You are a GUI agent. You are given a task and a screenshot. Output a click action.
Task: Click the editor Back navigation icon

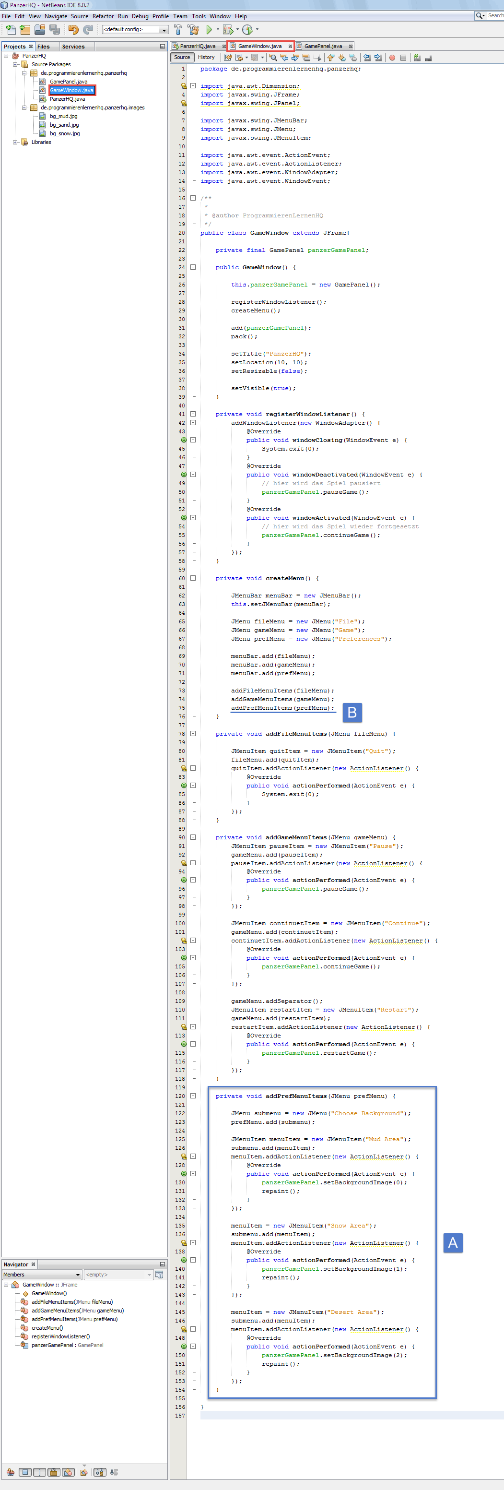click(239, 57)
